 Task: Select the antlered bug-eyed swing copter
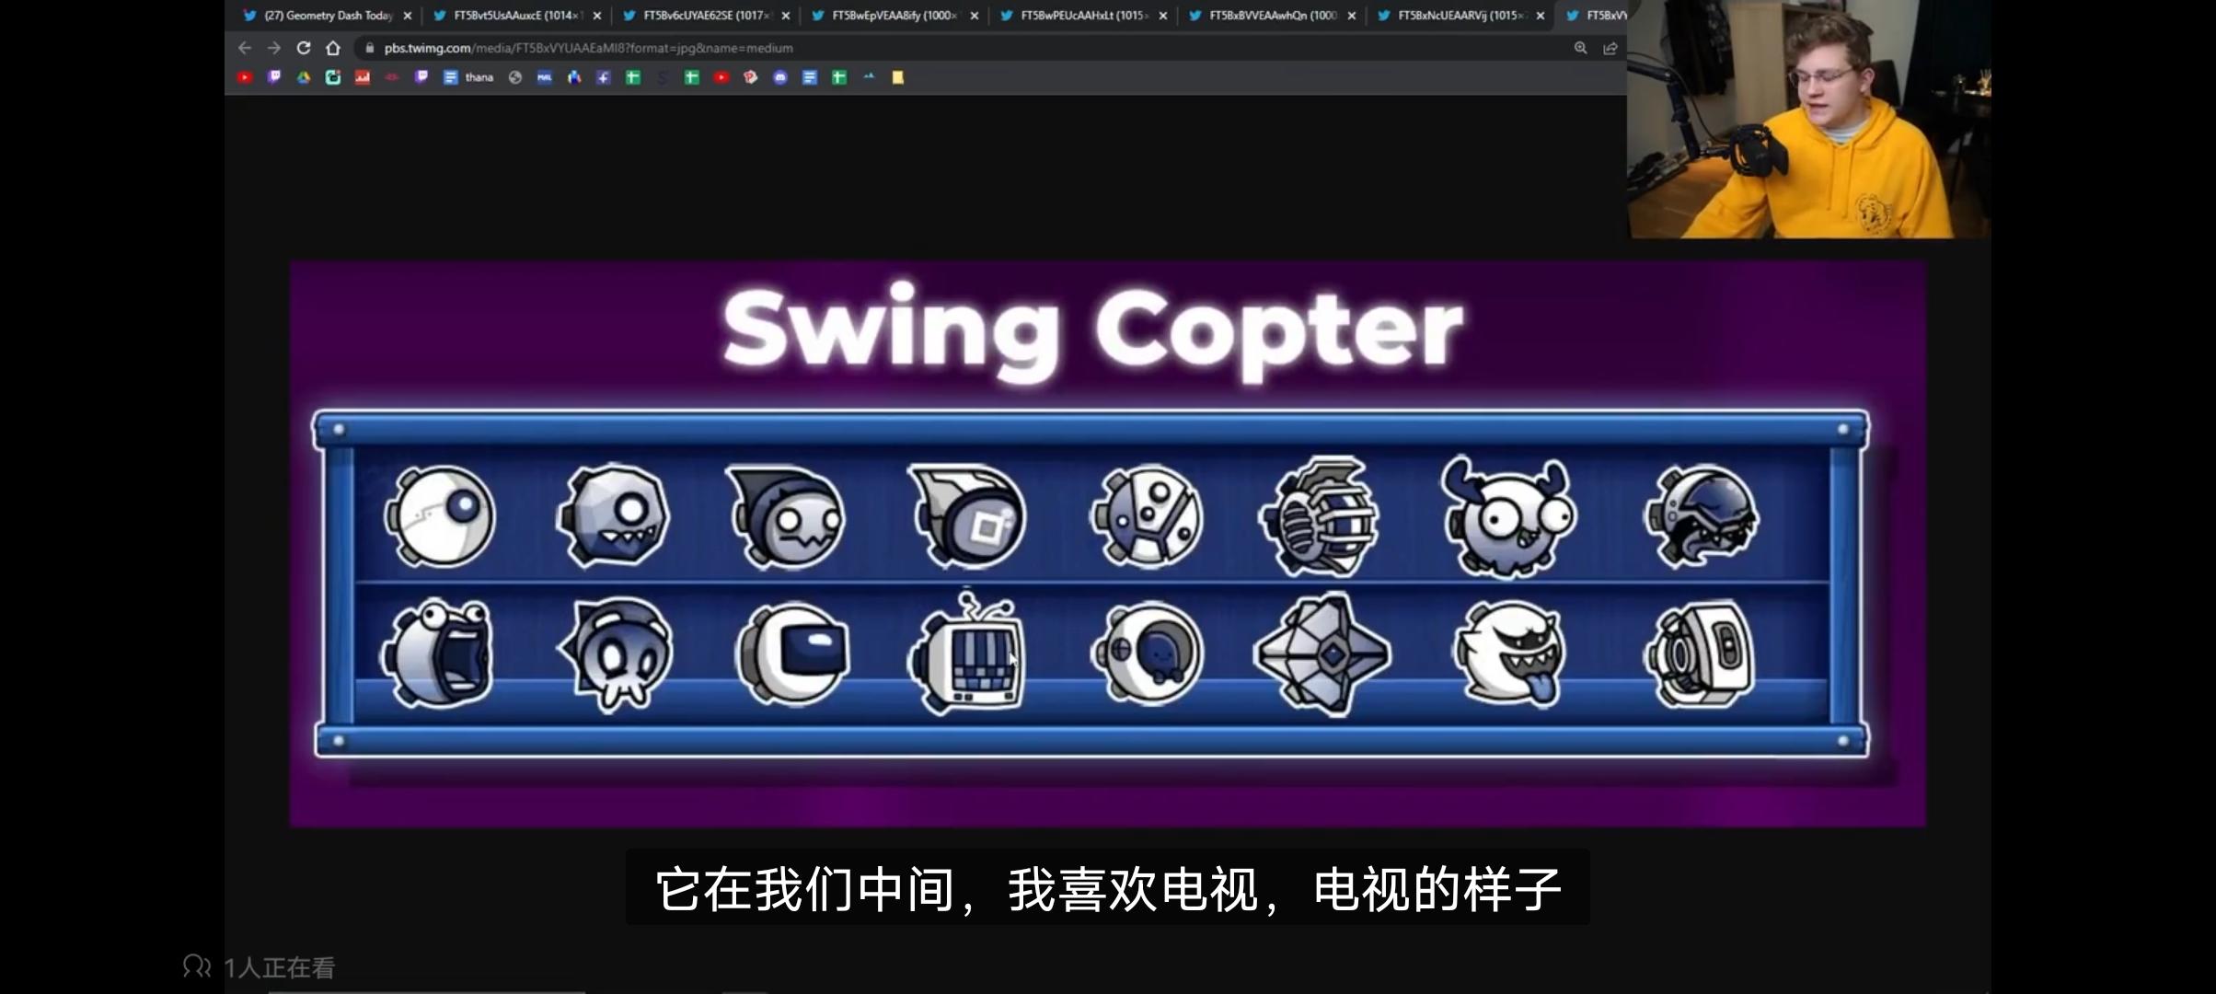pos(1509,517)
